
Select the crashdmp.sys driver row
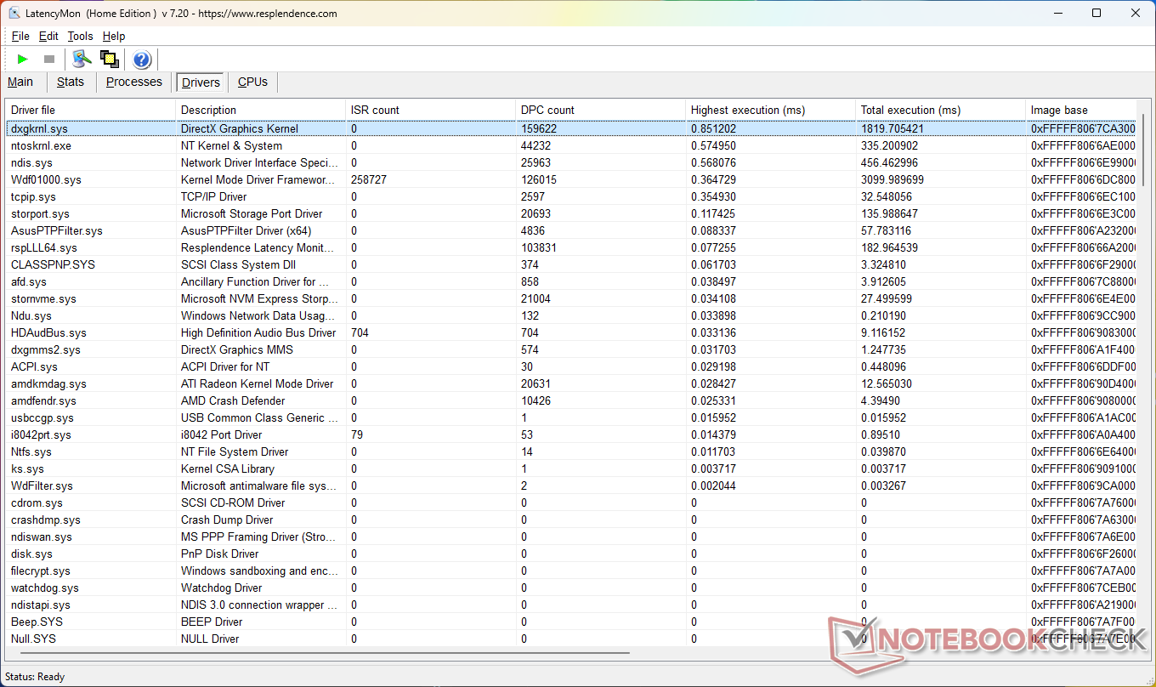tap(570, 520)
